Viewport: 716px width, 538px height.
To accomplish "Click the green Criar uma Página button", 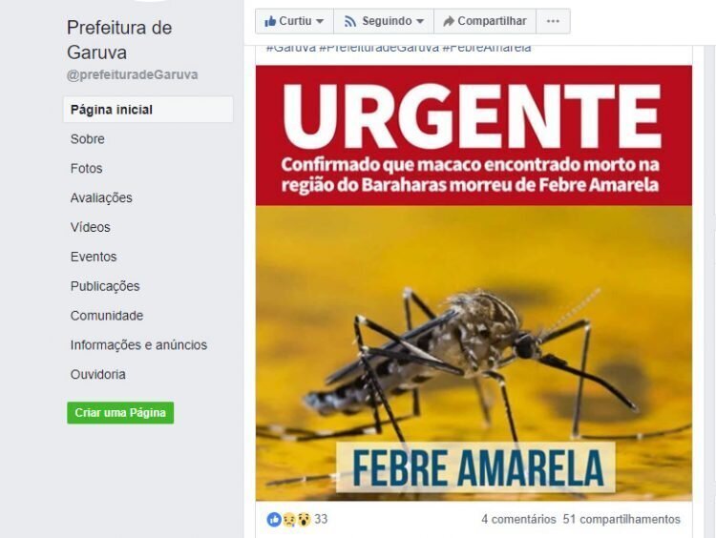I will [120, 412].
